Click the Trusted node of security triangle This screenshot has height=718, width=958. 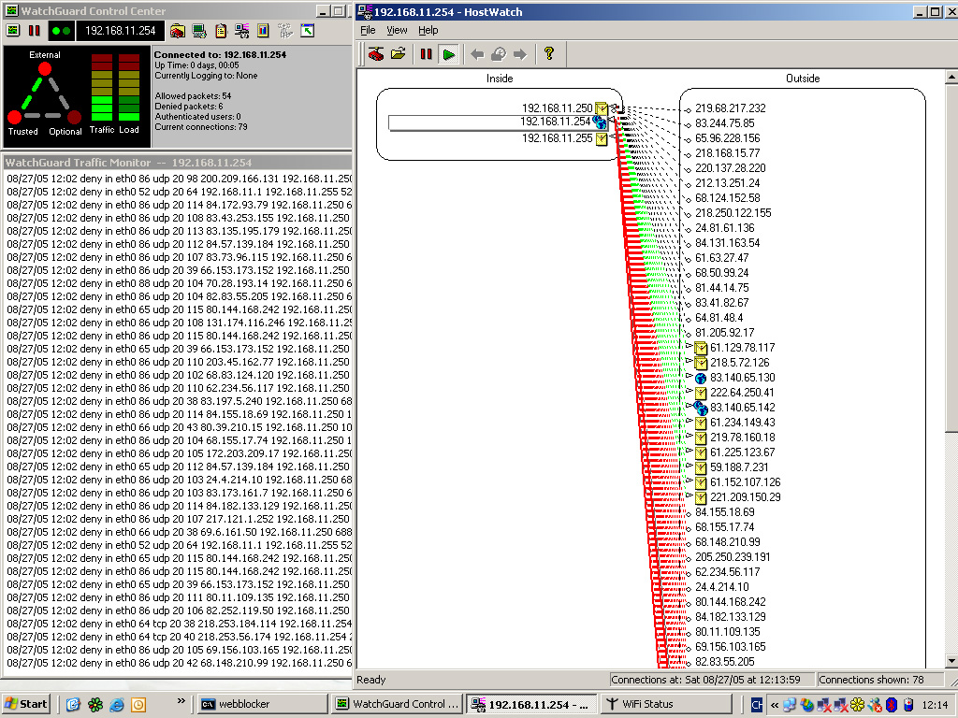click(15, 117)
